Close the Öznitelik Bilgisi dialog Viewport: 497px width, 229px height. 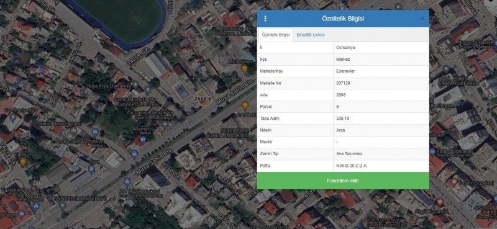click(422, 19)
